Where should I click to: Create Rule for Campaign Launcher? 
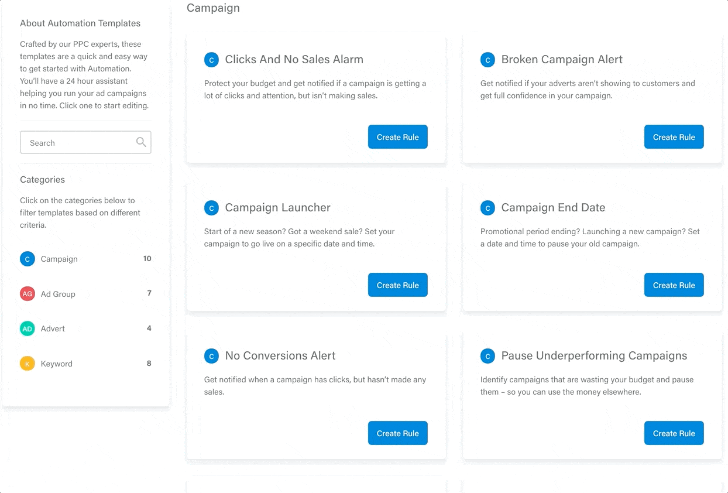click(x=398, y=285)
